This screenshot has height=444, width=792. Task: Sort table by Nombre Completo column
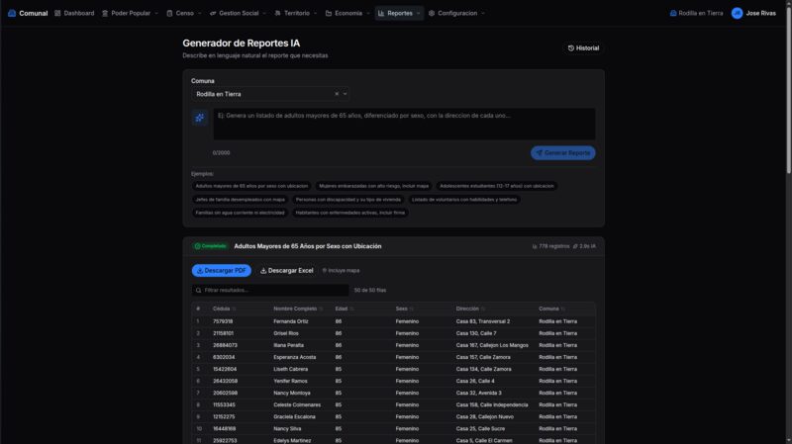[x=298, y=309]
